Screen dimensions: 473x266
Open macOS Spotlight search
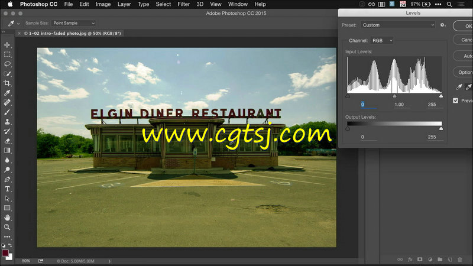(x=449, y=4)
